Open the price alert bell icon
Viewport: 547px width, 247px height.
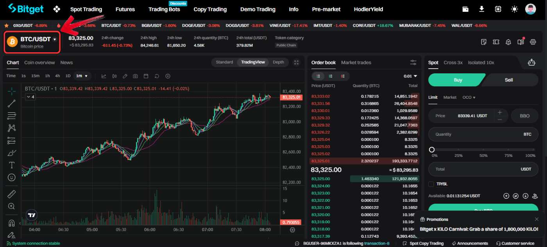pos(508,42)
